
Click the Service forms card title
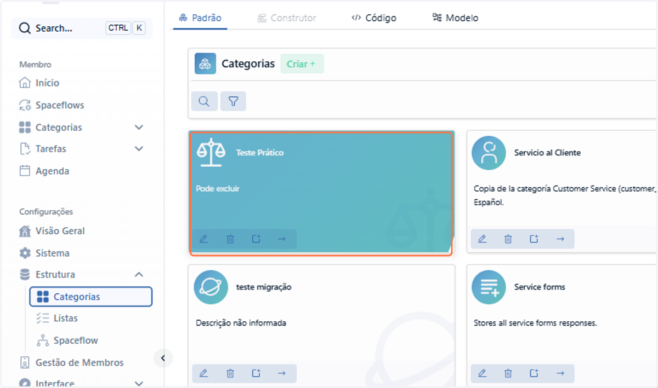(x=540, y=287)
